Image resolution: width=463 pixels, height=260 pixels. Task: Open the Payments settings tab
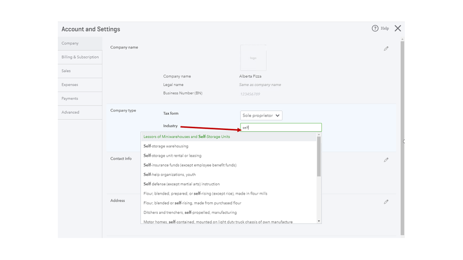pyautogui.click(x=70, y=99)
